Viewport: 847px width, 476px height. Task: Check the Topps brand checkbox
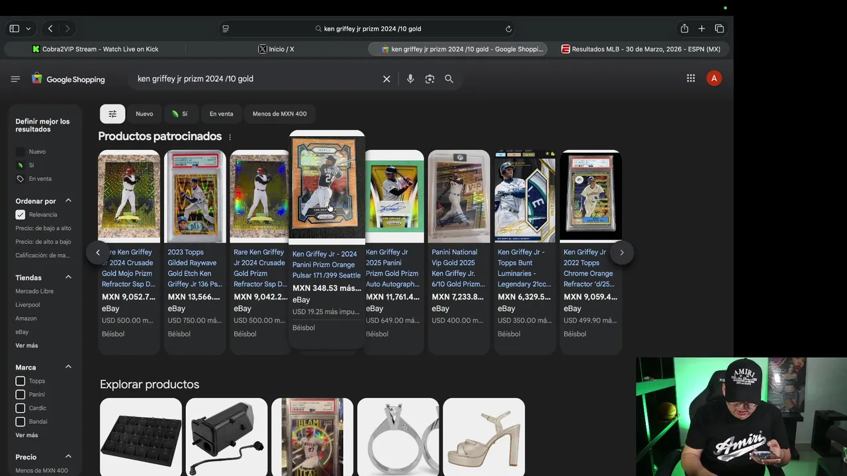point(21,381)
